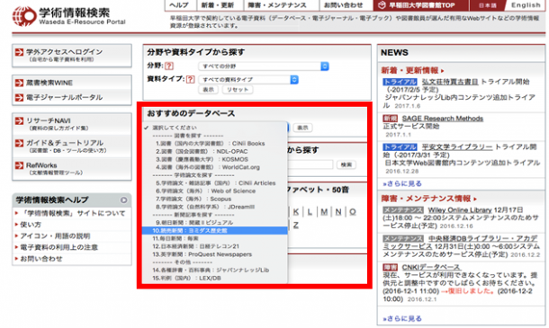Open the ヘルプ tab
This screenshot has width=549, height=328.
pyautogui.click(x=179, y=4)
